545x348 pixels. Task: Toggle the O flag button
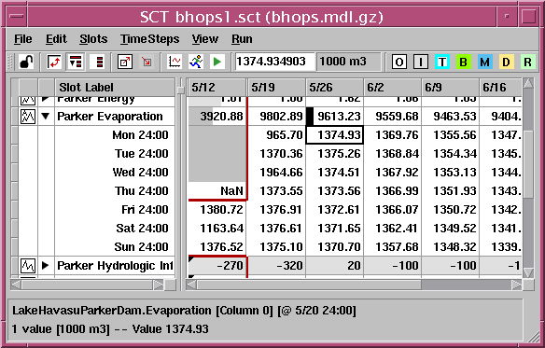[x=399, y=63]
